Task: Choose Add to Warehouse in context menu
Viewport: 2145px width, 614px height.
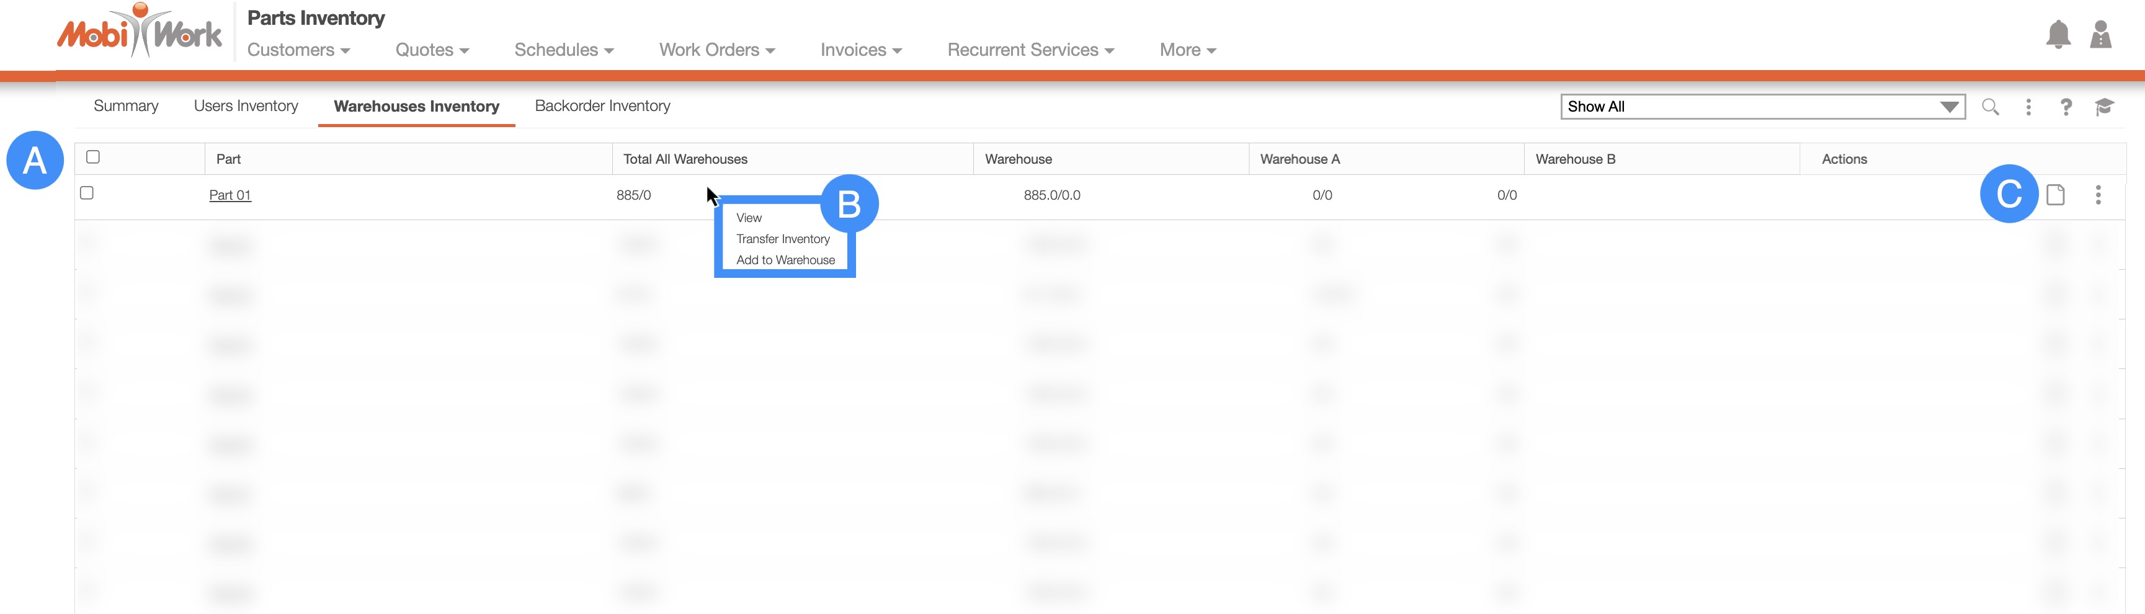Action: click(785, 260)
